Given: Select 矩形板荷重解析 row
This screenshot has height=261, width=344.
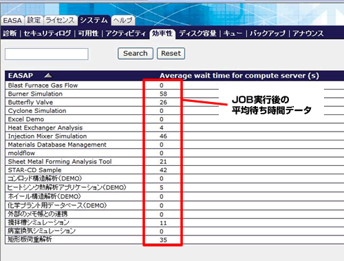Looking at the screenshot, I should point(174,240).
